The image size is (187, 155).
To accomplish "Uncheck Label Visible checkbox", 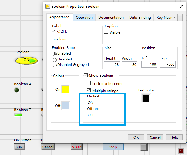I will click(x=54, y=32).
